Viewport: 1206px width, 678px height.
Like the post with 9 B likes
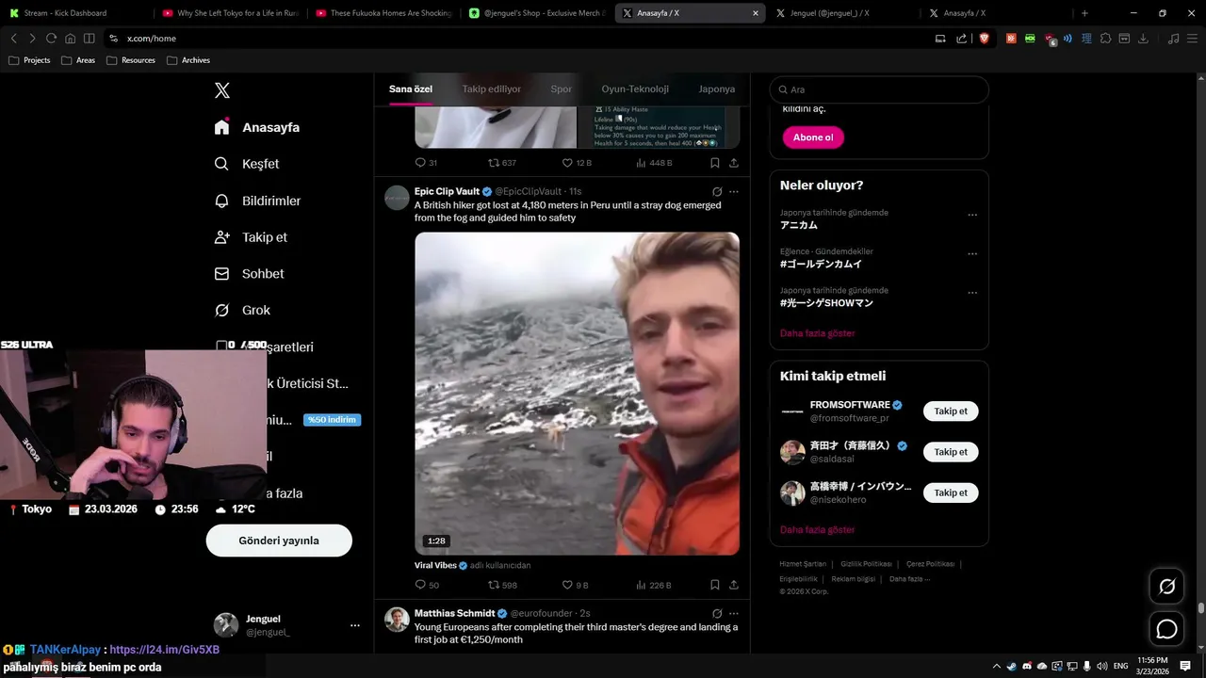575,585
